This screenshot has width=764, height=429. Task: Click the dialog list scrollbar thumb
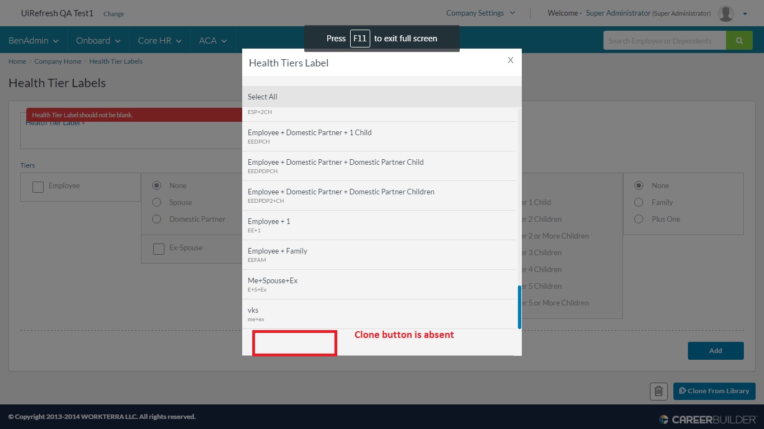pos(520,307)
